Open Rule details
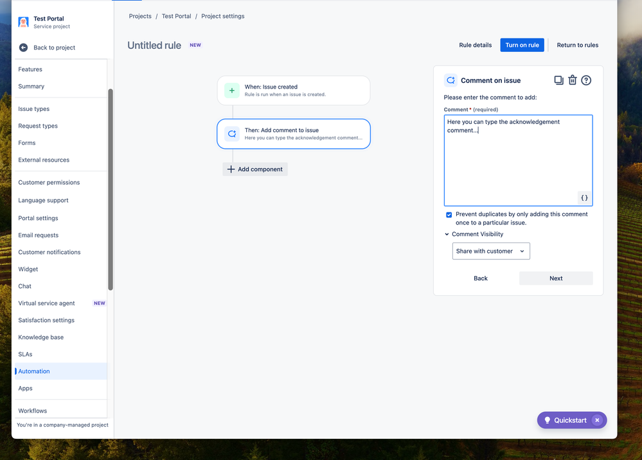This screenshot has height=460, width=642. pos(476,45)
